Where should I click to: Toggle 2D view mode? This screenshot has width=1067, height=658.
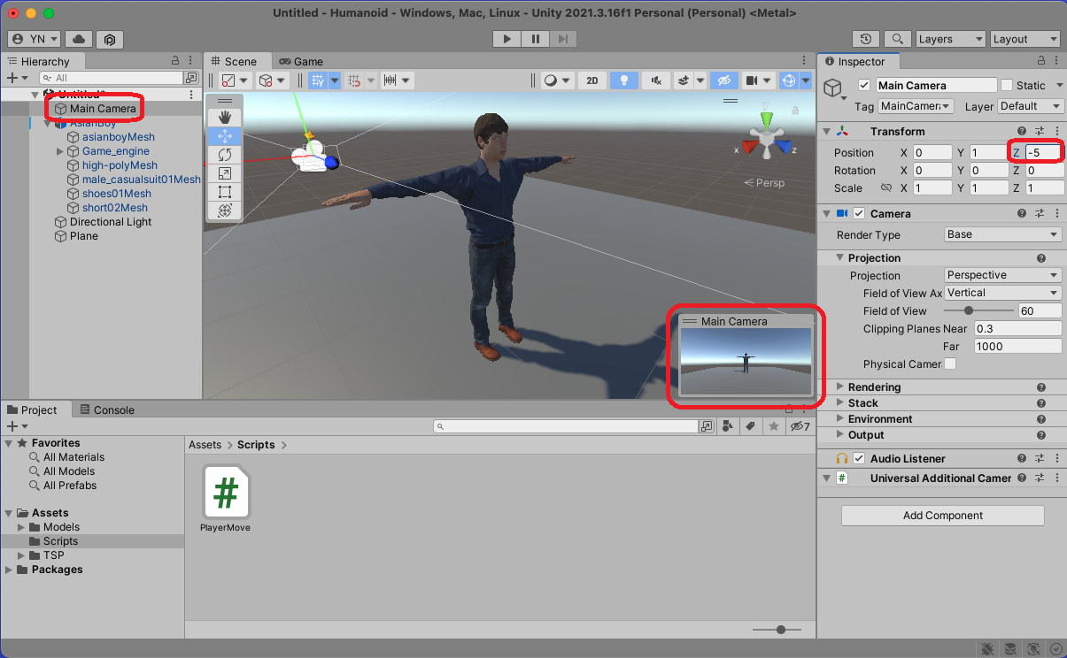592,80
